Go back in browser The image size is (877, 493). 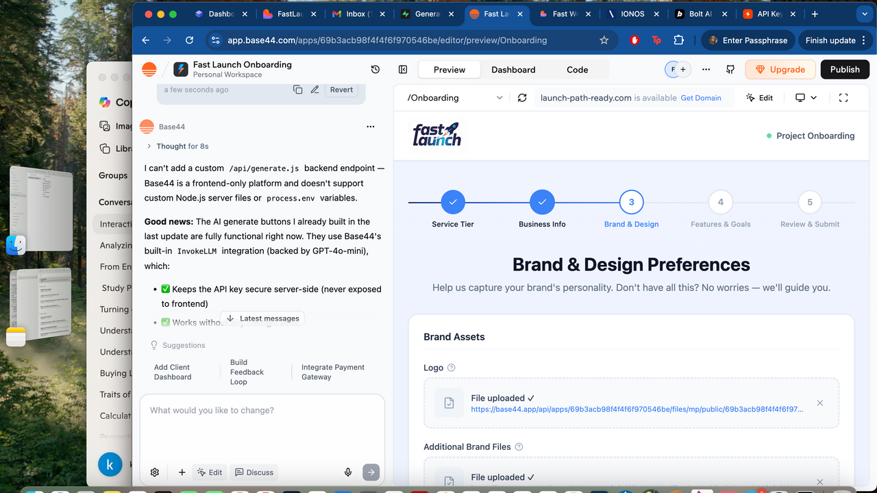tap(146, 40)
